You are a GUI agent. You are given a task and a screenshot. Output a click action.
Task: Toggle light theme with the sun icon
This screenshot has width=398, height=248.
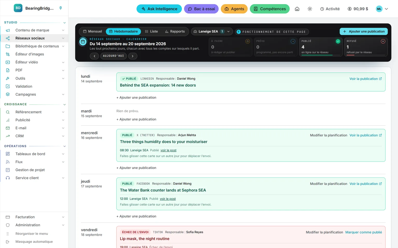click(310, 9)
